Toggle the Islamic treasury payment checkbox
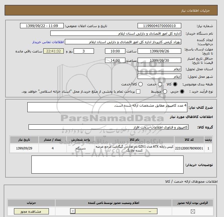This screenshot has height=217, width=224. [x=138, y=91]
